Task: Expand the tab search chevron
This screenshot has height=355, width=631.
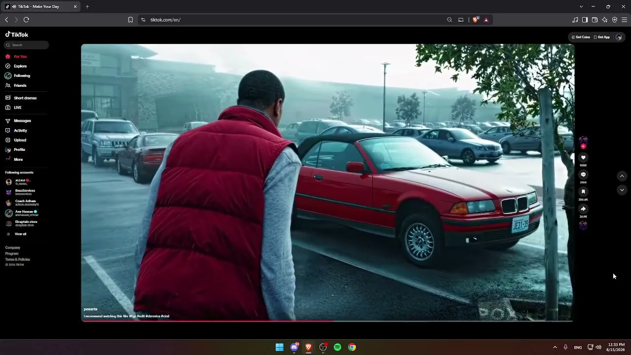Action: coord(581,6)
